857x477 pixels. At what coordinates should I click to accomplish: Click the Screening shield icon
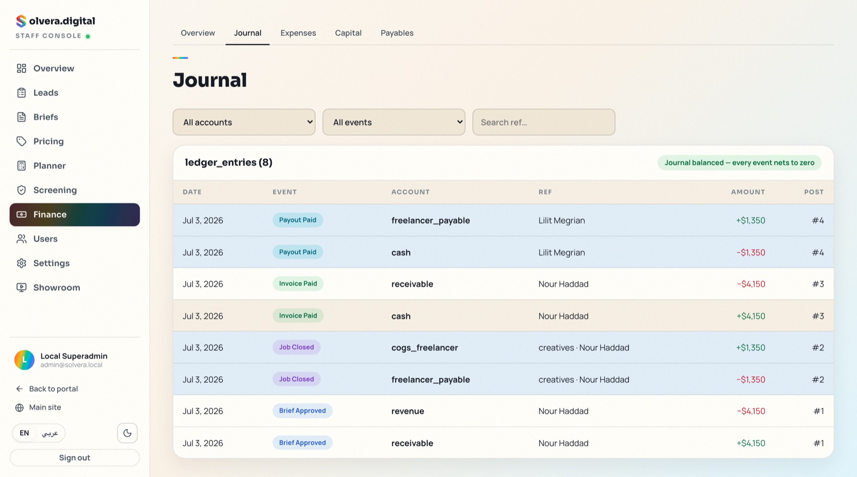pos(21,190)
